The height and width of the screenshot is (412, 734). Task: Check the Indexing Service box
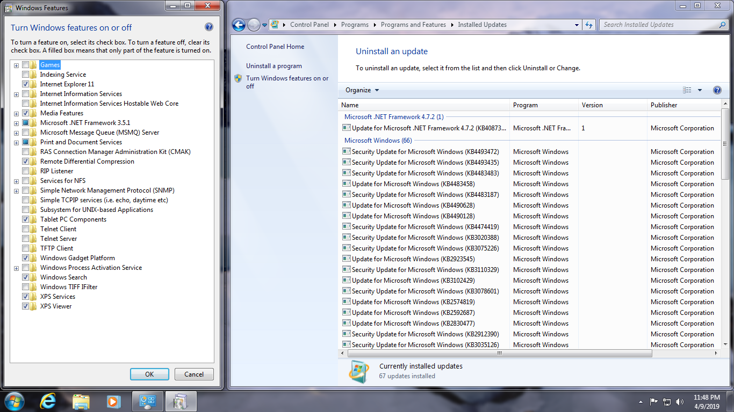[x=25, y=75]
